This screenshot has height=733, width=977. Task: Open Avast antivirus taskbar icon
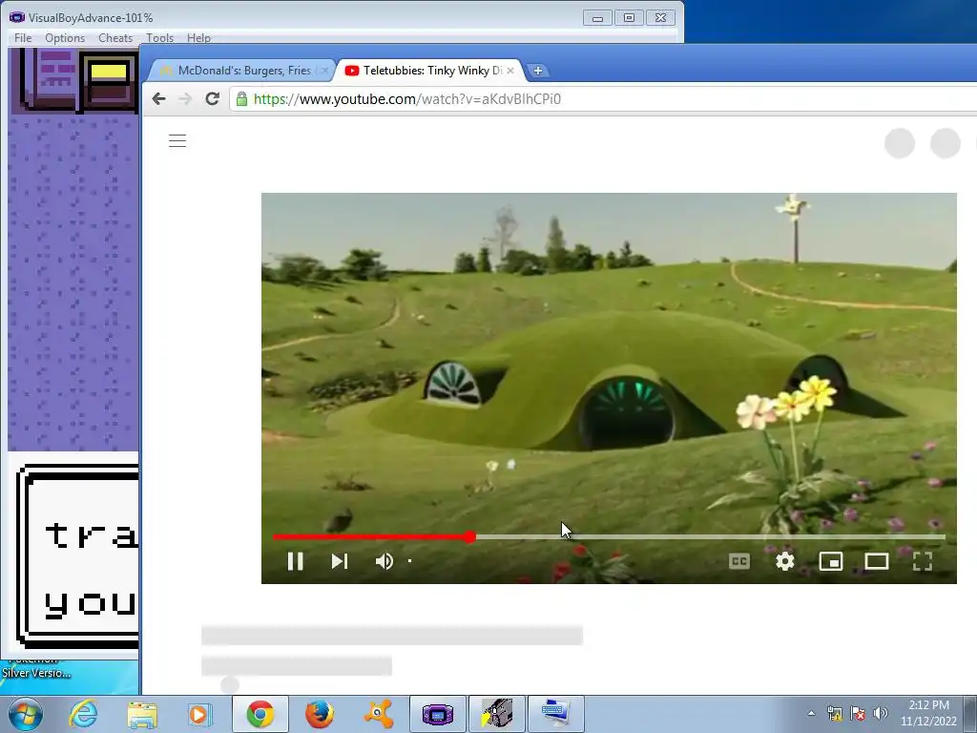click(378, 714)
